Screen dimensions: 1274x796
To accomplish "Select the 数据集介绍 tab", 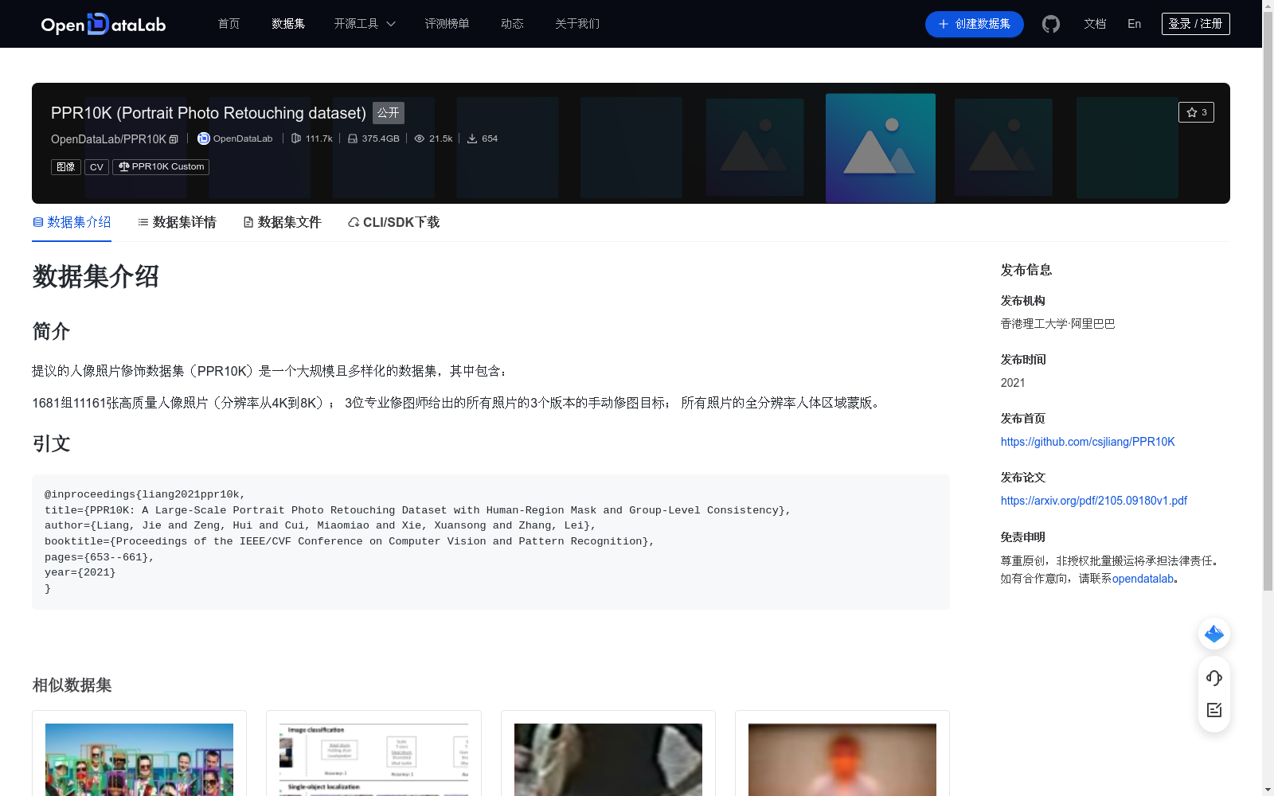I will 72,222.
